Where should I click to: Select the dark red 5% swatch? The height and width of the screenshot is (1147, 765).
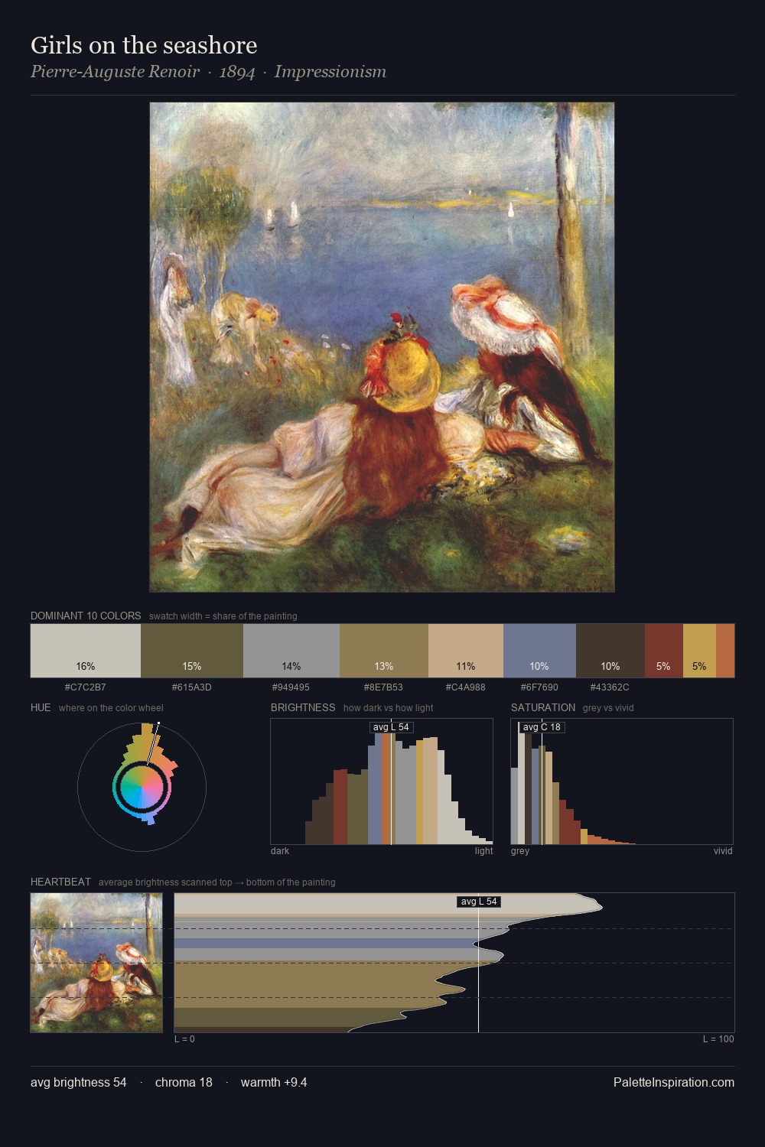(x=663, y=651)
